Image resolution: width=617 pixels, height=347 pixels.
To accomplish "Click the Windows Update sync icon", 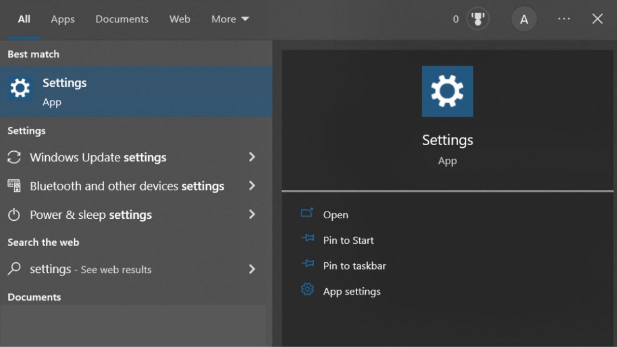I will tap(14, 157).
